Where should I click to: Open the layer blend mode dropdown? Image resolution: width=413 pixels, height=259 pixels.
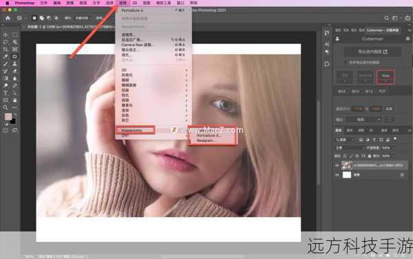tap(350, 148)
